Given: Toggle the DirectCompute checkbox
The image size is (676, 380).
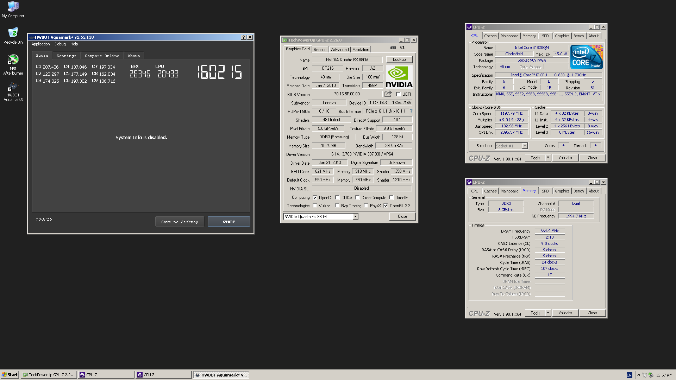Looking at the screenshot, I should (x=357, y=198).
